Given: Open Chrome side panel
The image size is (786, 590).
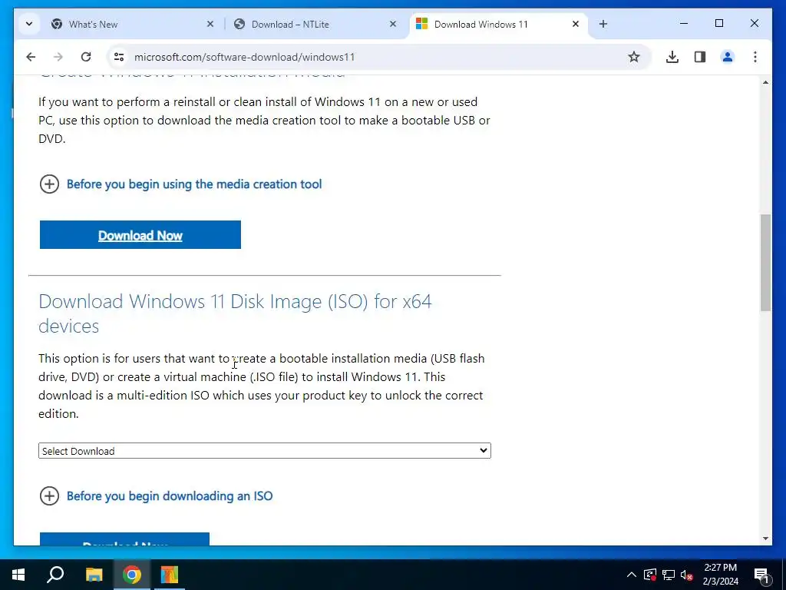Looking at the screenshot, I should 700,57.
